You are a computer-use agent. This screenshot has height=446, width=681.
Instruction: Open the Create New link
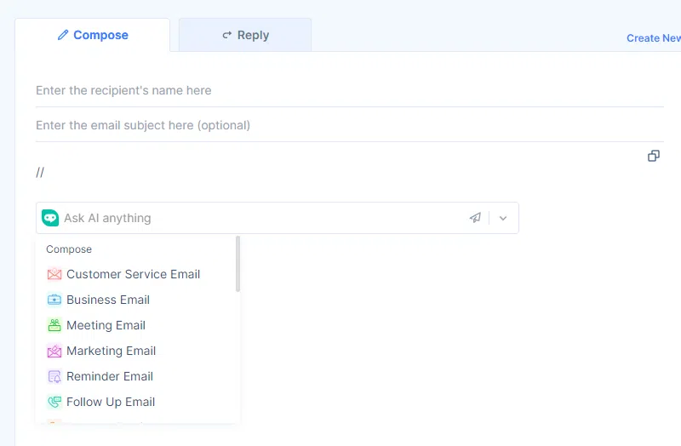(x=654, y=38)
